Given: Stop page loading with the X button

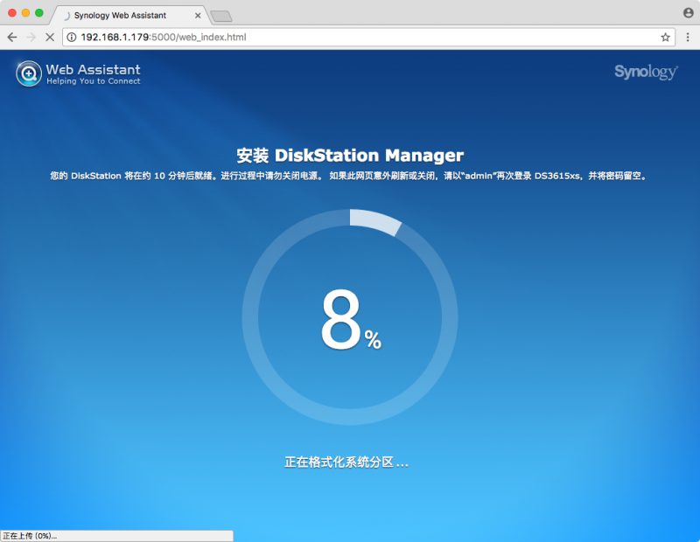Looking at the screenshot, I should click(x=50, y=37).
